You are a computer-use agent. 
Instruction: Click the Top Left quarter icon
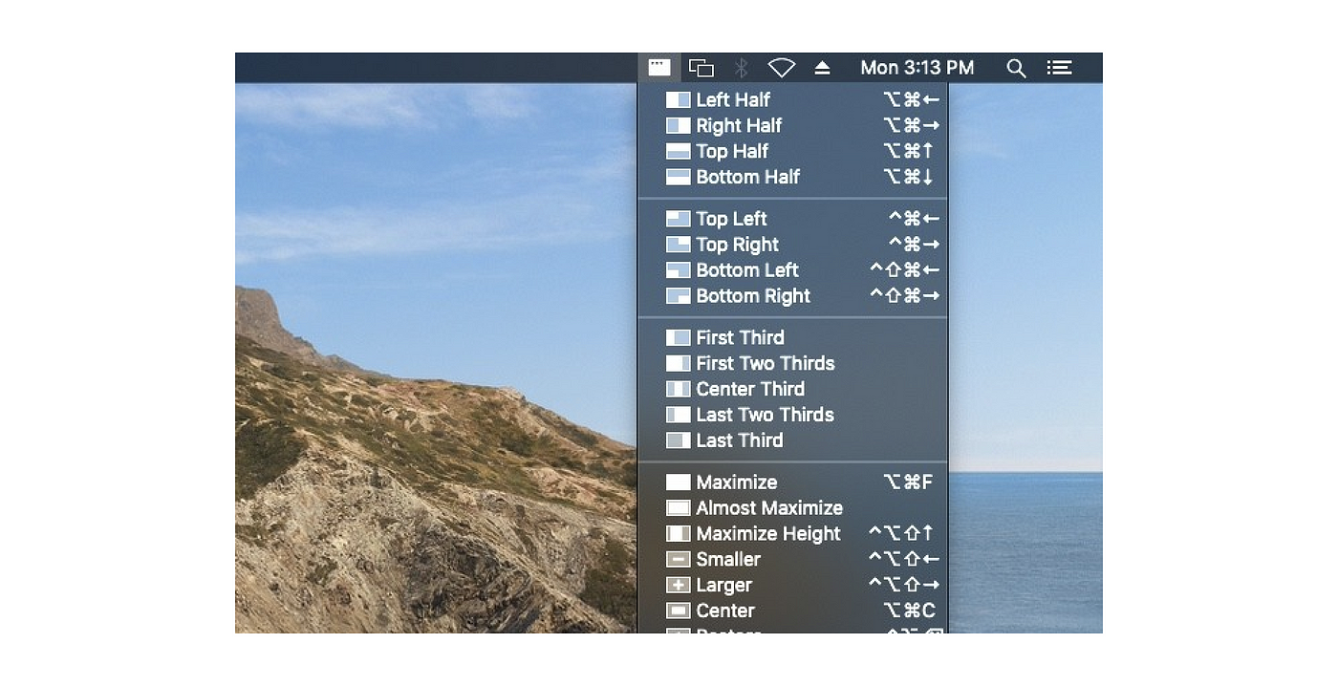[678, 219]
